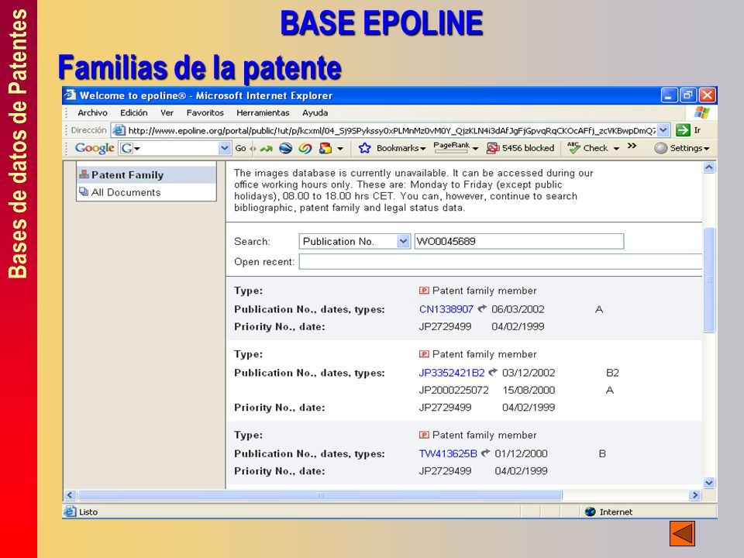Click the red P icon in CN1338907 entry
Viewport: 744px width, 558px height.
pos(424,291)
